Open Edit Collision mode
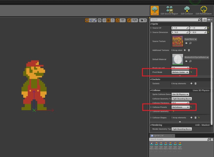The height and width of the screenshot is (157, 214). pos(187,10)
